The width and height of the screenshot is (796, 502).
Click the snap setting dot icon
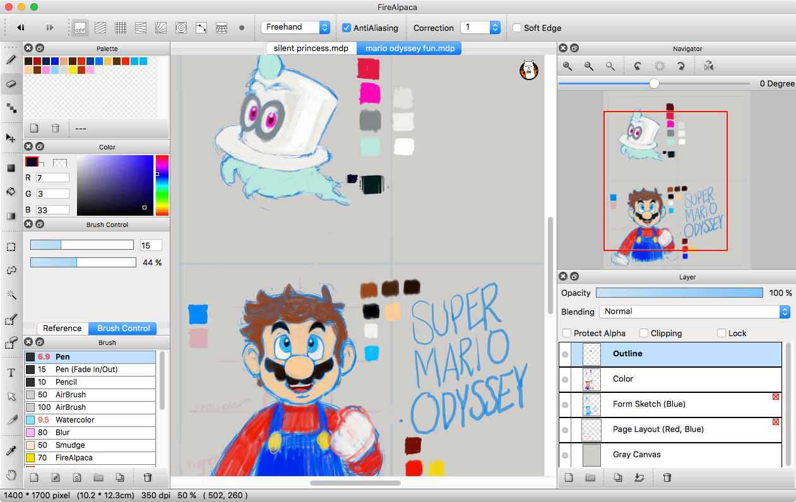[242, 28]
